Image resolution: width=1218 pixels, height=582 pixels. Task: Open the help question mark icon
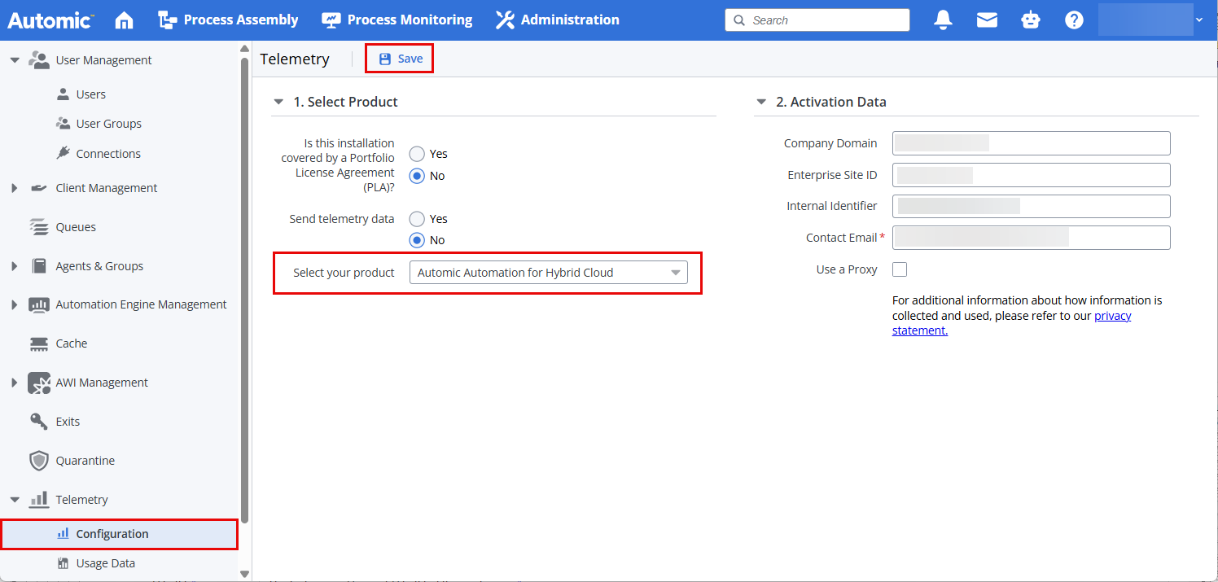(x=1074, y=20)
